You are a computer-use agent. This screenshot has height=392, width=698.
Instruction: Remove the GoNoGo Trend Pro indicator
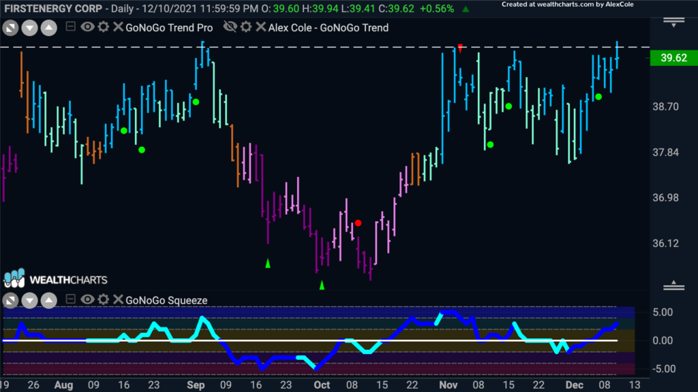tap(118, 27)
